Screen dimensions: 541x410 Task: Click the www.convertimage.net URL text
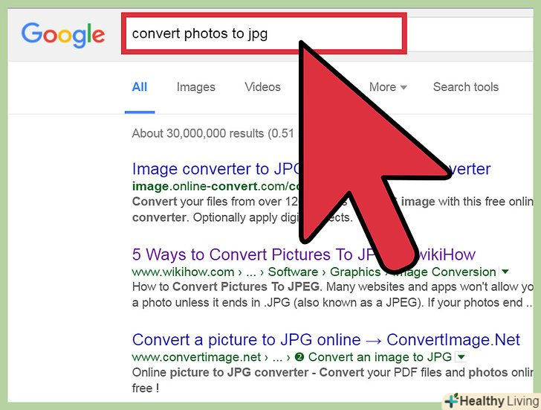196,357
